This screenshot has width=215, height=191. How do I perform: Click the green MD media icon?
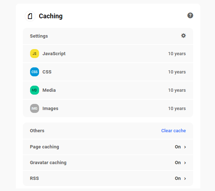click(34, 90)
